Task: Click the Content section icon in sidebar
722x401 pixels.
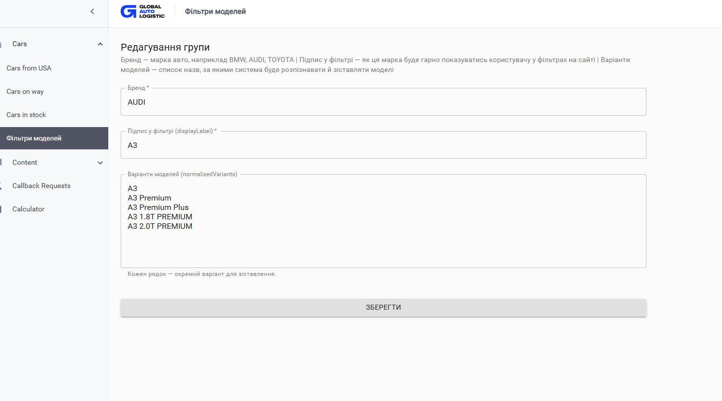Action: (1, 162)
